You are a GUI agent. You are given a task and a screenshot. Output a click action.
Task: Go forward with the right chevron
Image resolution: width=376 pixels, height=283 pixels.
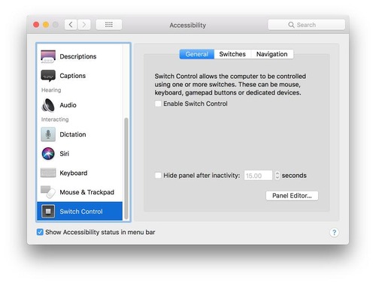pyautogui.click(x=84, y=25)
